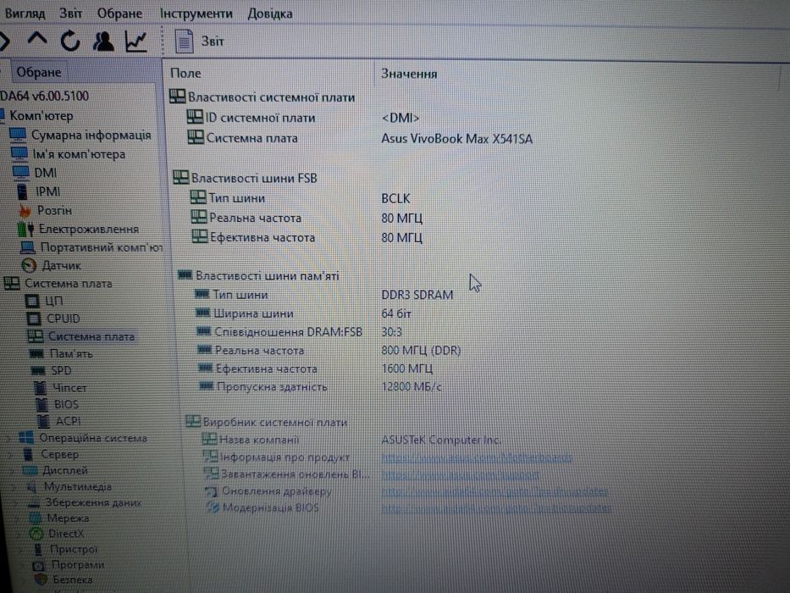The height and width of the screenshot is (593, 790).
Task: Click the Forward arrow toolbar icon
Action: pyautogui.click(x=5, y=41)
